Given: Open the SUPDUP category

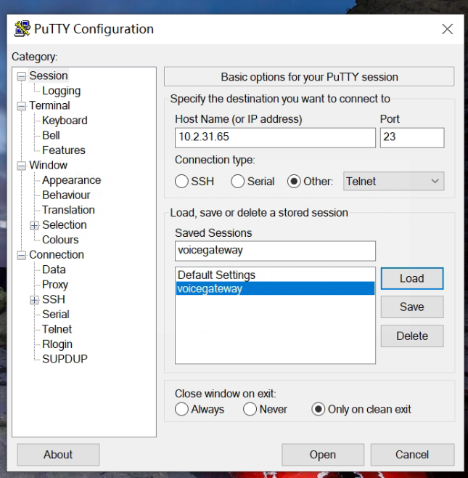Looking at the screenshot, I should [x=65, y=360].
